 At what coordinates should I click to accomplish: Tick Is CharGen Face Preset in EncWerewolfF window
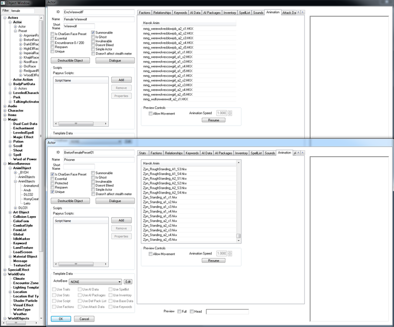(52, 34)
